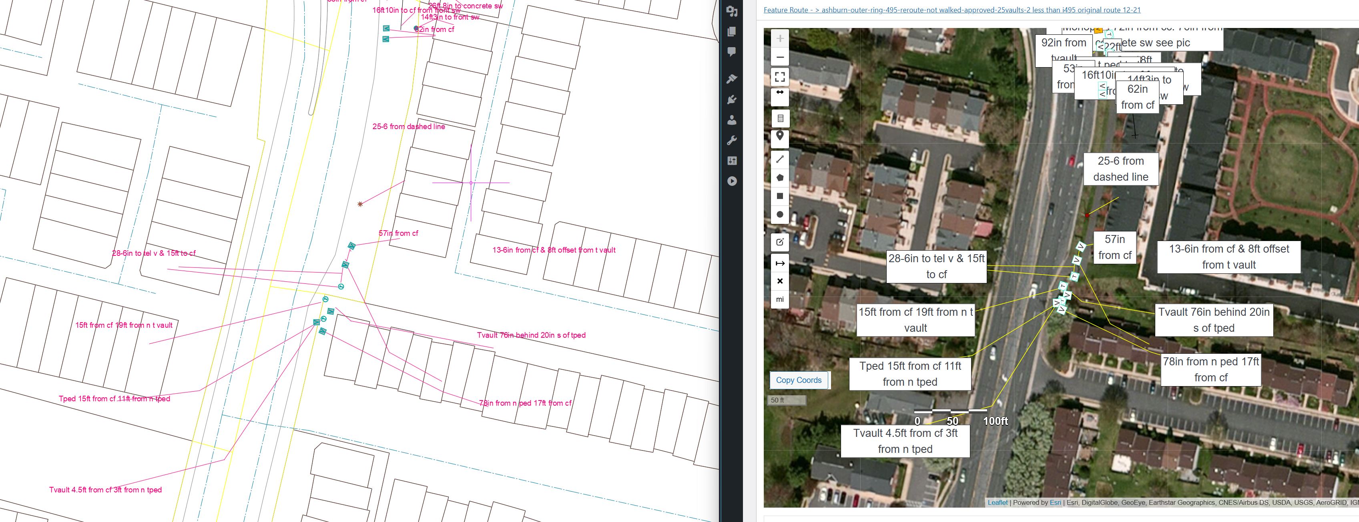Click the '25-6 from dashed line' map label
This screenshot has width=1359, height=522.
coord(1120,169)
